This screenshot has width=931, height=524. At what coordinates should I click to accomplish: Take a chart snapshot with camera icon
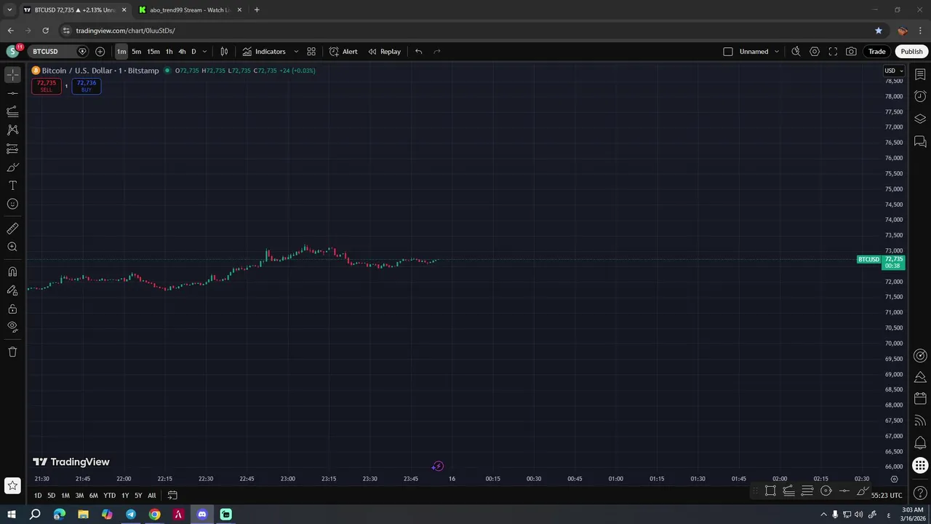point(851,52)
